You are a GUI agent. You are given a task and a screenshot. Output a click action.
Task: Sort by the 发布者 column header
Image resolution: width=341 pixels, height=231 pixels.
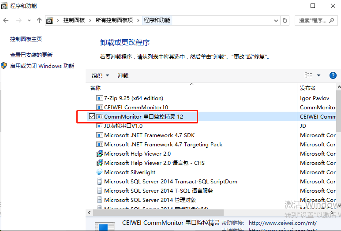[307, 88]
